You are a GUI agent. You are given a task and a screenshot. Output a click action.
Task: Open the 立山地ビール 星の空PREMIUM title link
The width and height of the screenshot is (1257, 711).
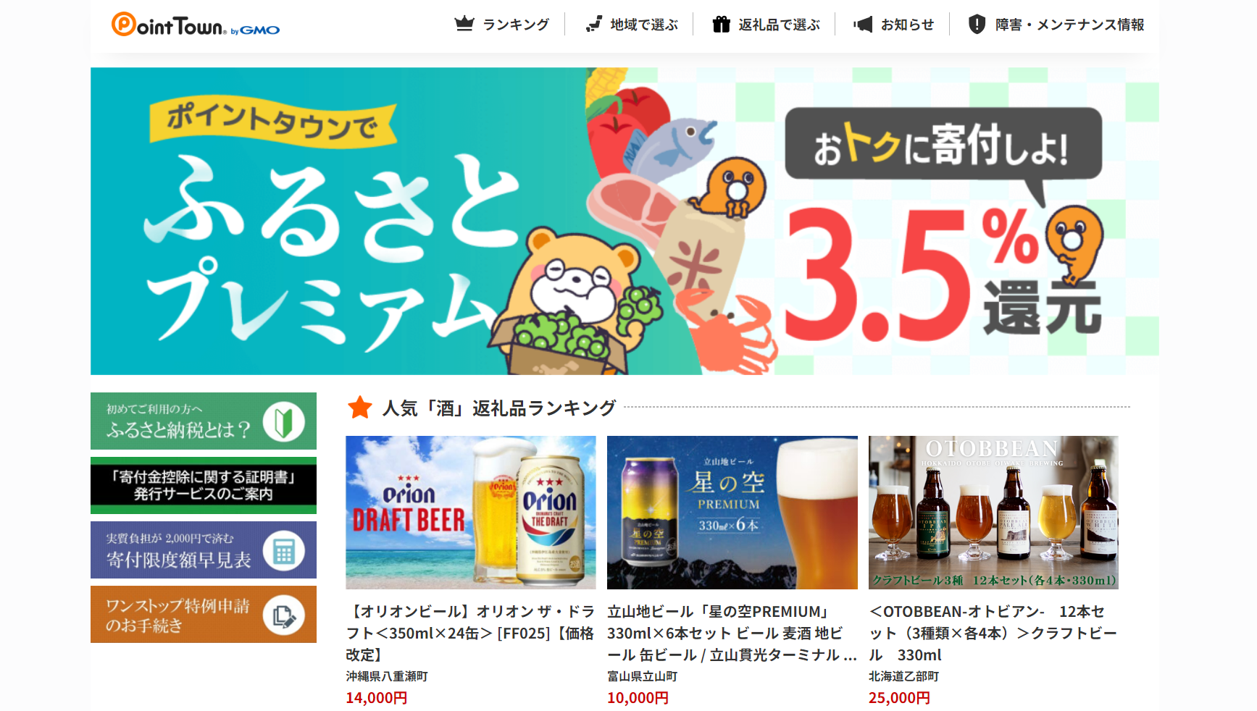732,633
